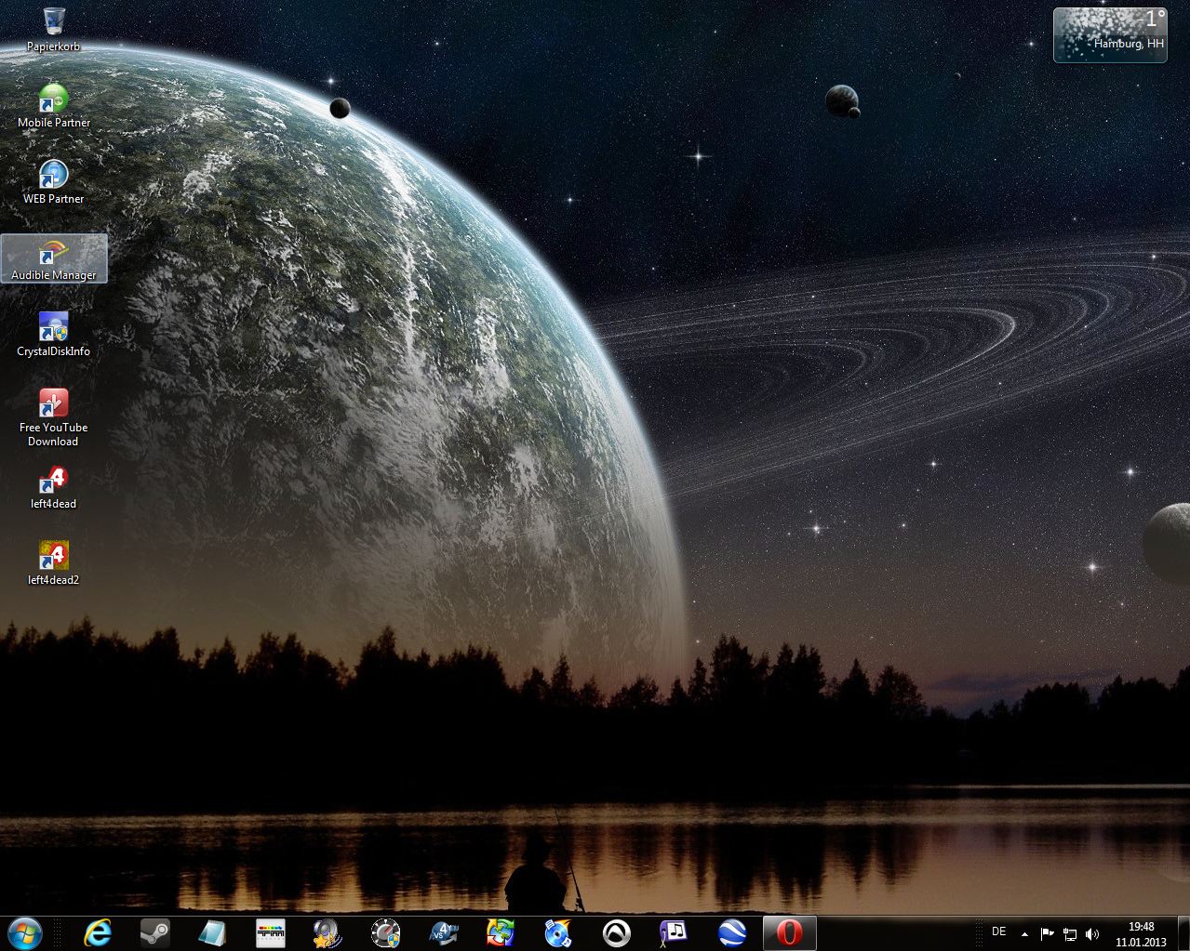Launch Internet Explorer from the taskbar
Image resolution: width=1190 pixels, height=951 pixels.
97,932
